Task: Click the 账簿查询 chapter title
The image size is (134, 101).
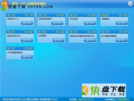Action: tap(106, 19)
